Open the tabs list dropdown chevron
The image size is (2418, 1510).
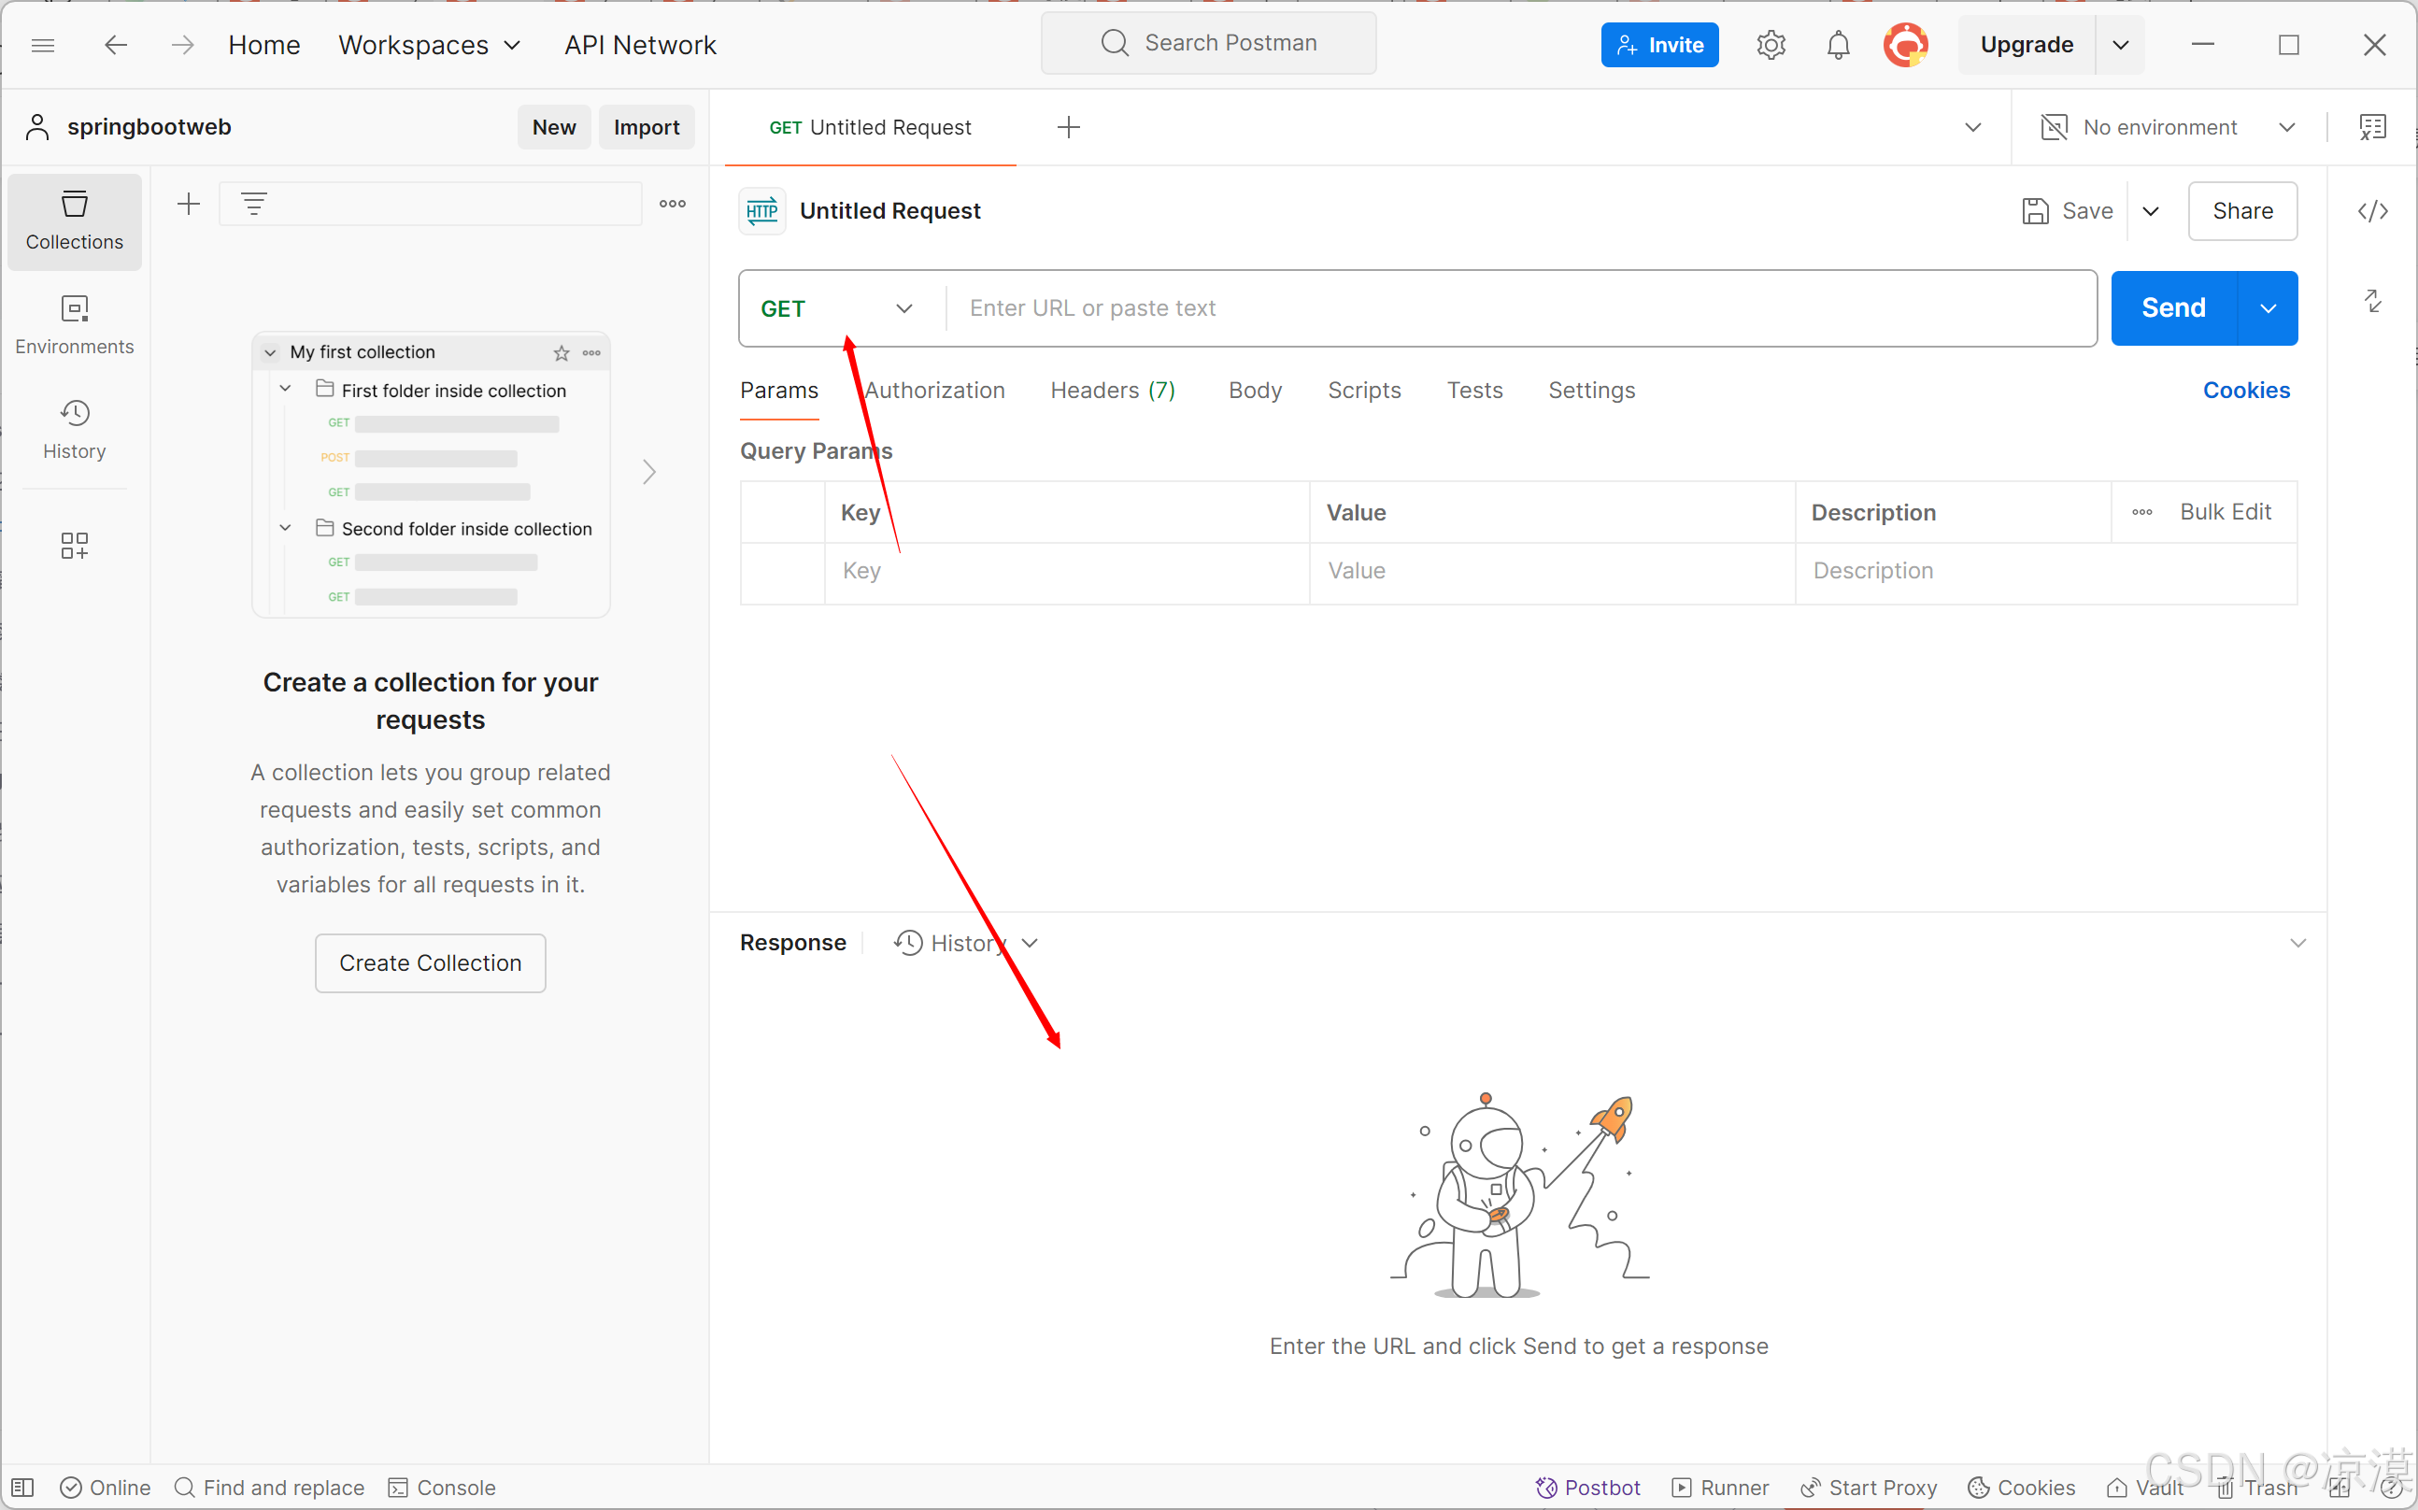pyautogui.click(x=1972, y=127)
